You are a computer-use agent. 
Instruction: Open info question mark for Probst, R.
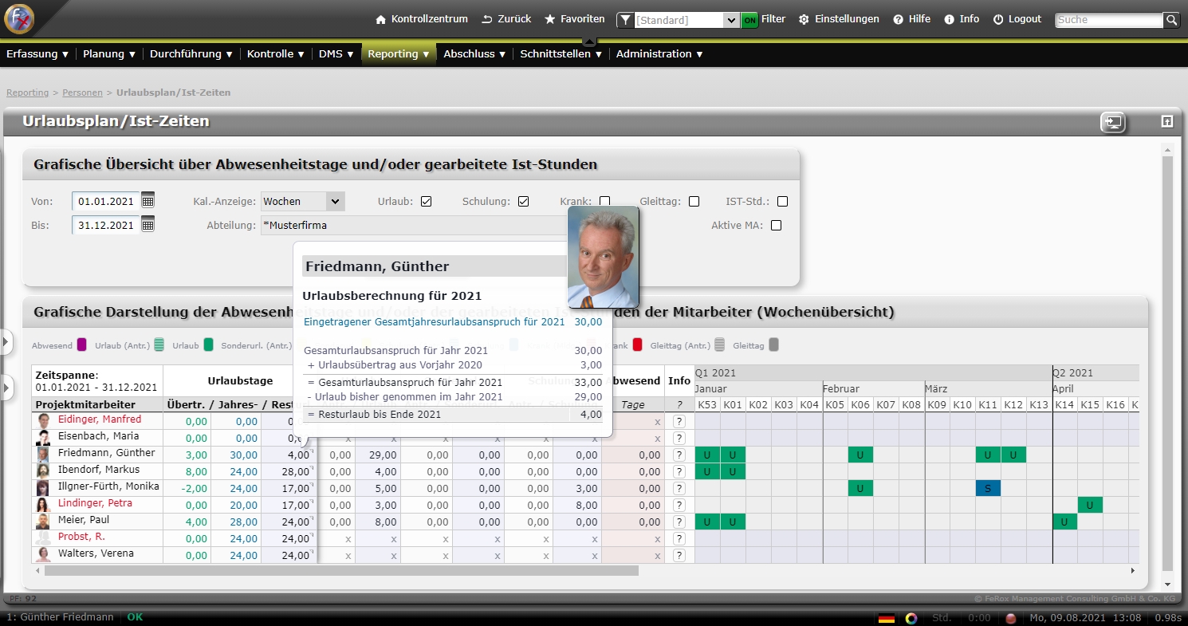[679, 538]
